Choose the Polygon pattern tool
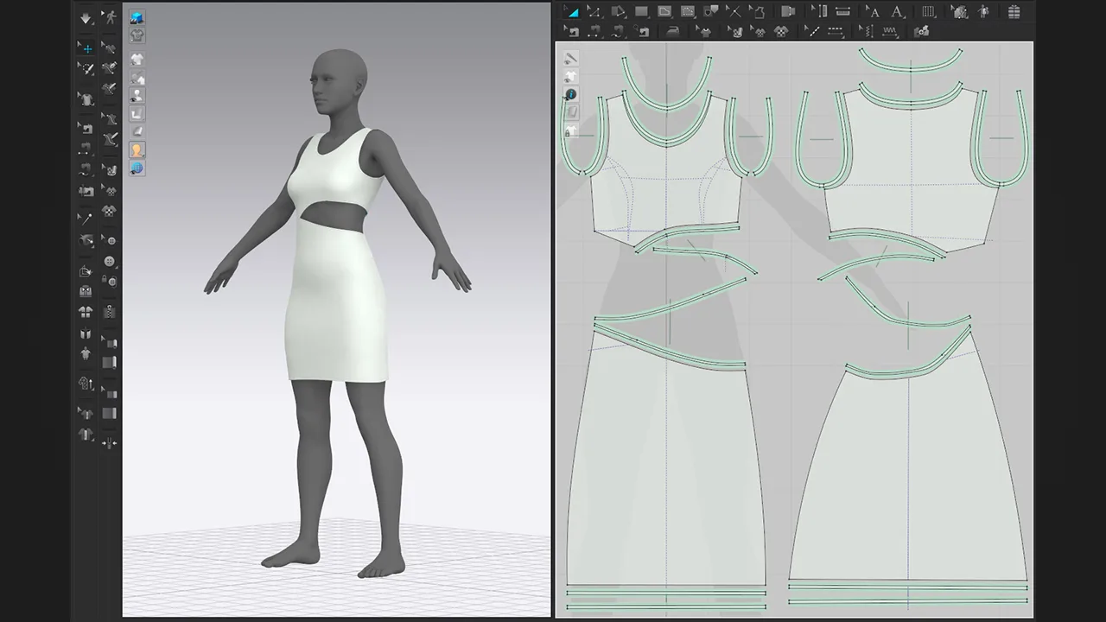Screen dimensions: 1106x622 tap(617, 12)
